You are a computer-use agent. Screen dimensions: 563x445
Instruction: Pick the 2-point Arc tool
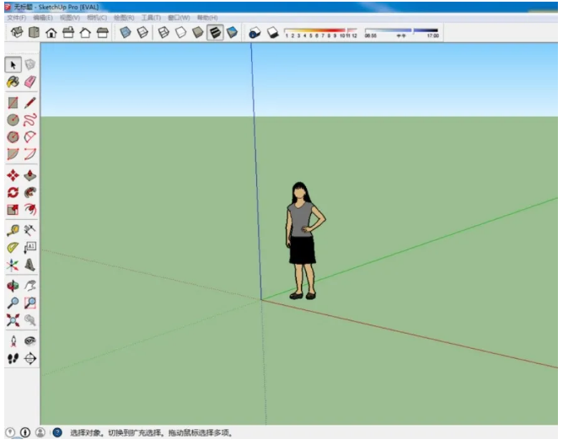30,154
